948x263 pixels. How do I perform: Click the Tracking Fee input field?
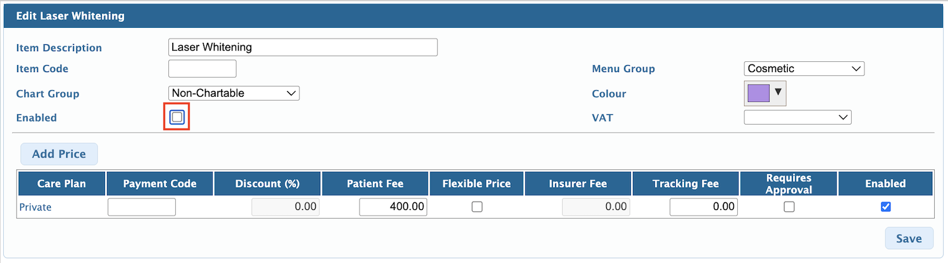[x=703, y=207]
